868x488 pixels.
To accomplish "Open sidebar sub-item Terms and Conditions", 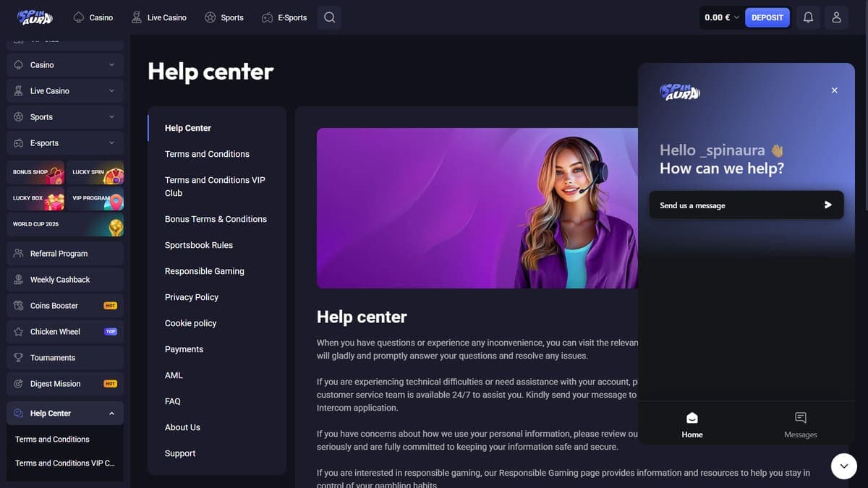I will coord(52,440).
